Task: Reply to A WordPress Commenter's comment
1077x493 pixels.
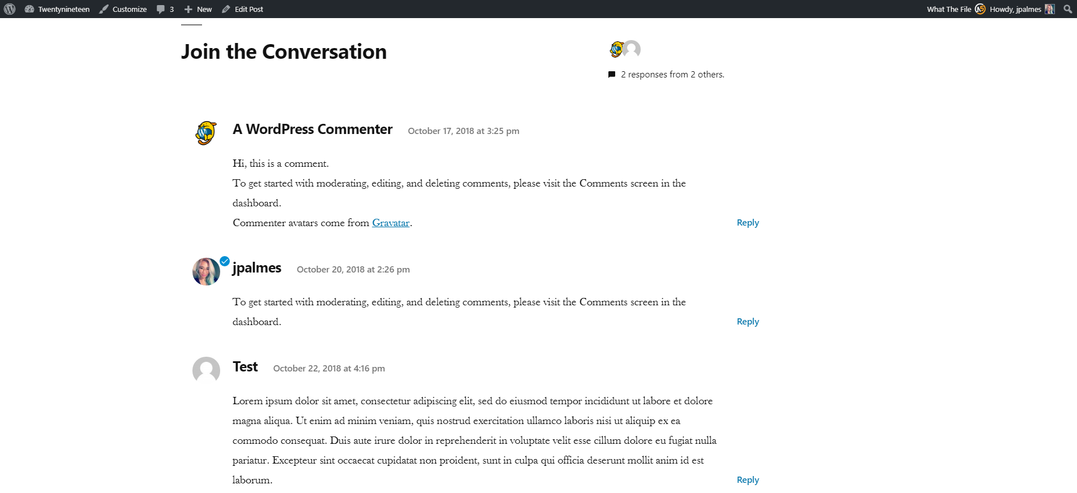Action: (x=748, y=222)
